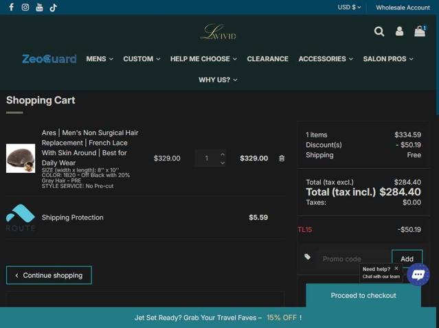This screenshot has width=439, height=328.
Task: Dismiss the Need help chat popup
Action: click(x=396, y=268)
